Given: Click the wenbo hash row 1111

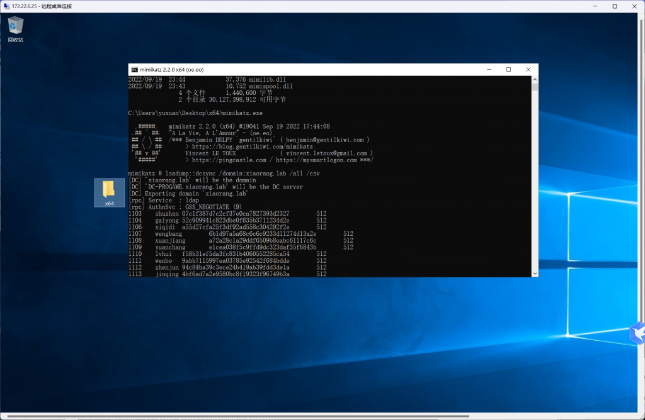Looking at the screenshot, I should coord(227,261).
